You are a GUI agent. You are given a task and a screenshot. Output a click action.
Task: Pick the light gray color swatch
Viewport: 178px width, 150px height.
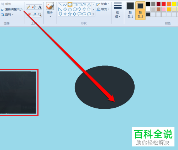pyautogui.click(x=153, y=9)
